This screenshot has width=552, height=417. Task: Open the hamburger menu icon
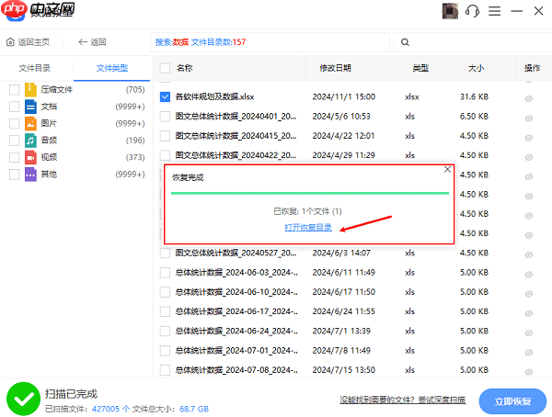coord(494,11)
